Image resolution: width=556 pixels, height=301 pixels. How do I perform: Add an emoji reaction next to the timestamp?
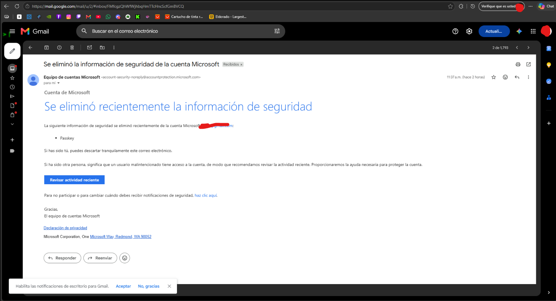(x=505, y=77)
